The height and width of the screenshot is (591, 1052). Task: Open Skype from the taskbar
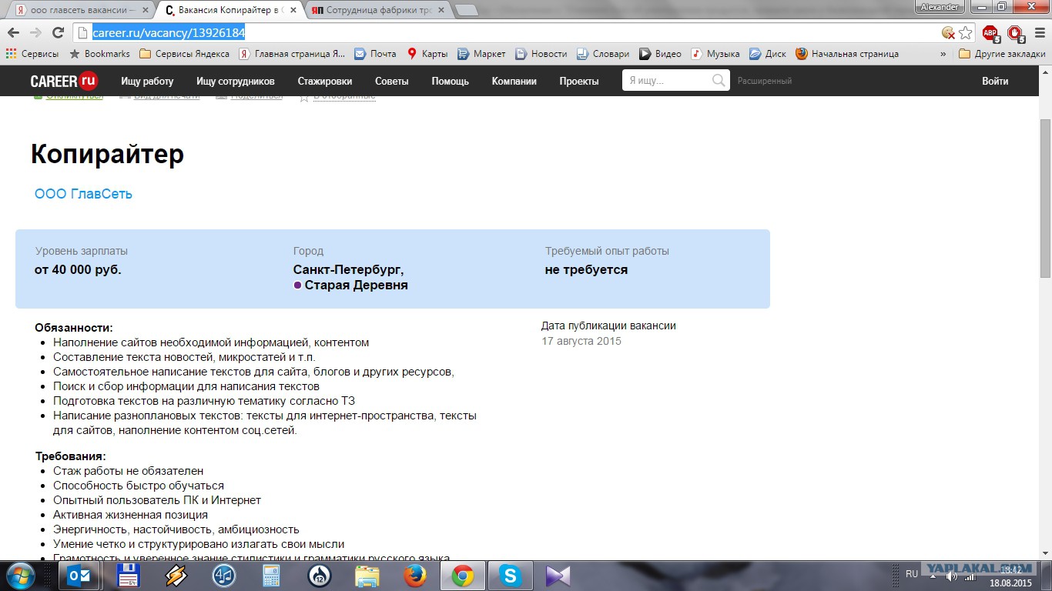tap(510, 576)
